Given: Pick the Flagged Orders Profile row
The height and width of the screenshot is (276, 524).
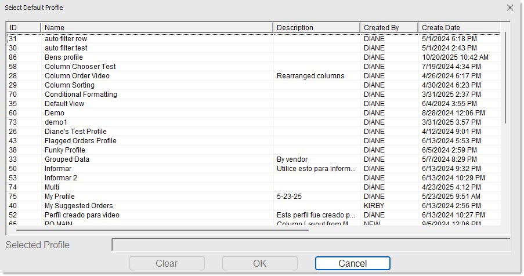Looking at the screenshot, I should 80,141.
